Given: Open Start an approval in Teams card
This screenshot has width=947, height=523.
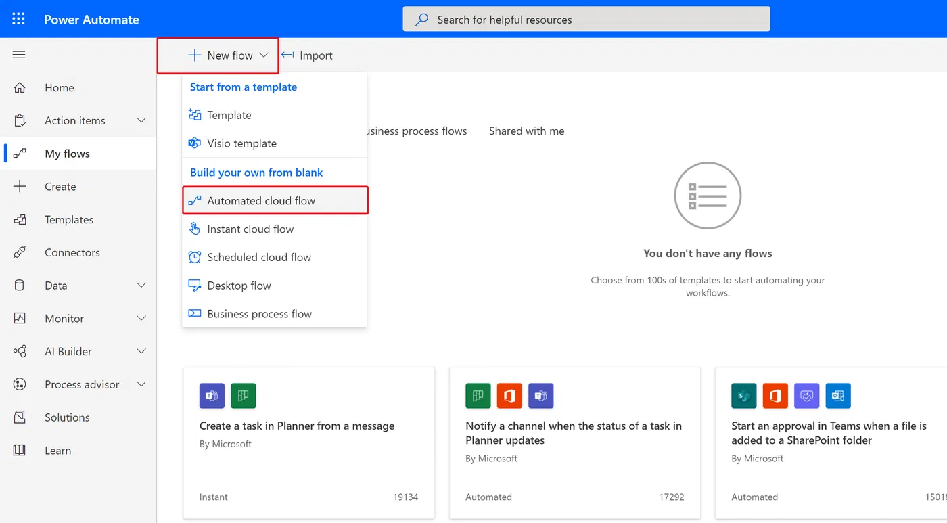Looking at the screenshot, I should [831, 443].
